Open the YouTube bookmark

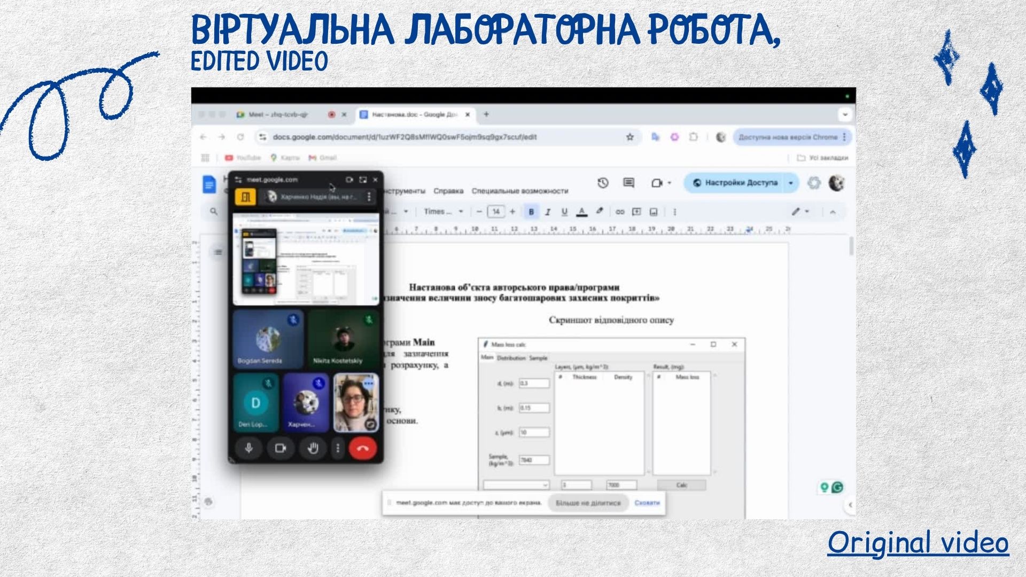tap(243, 158)
